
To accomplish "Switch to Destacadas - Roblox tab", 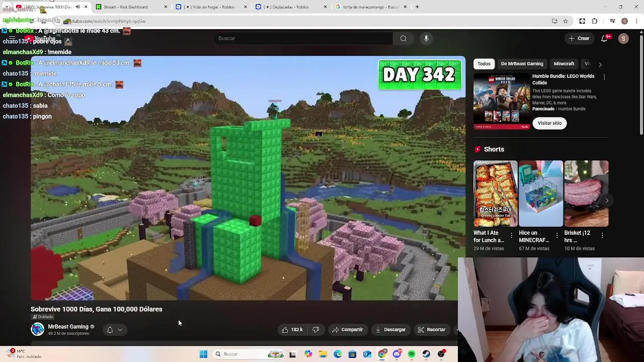I will 291,7.
